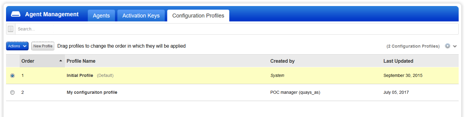Screen dimensions: 465x117
Task: Click the Agent Management title
Action: 52,14
